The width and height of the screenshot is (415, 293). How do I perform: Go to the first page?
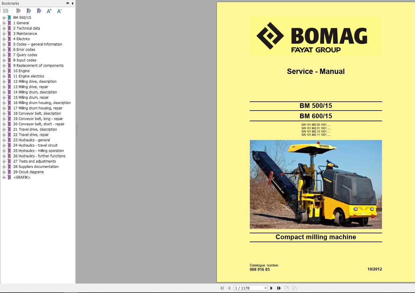coord(222,288)
